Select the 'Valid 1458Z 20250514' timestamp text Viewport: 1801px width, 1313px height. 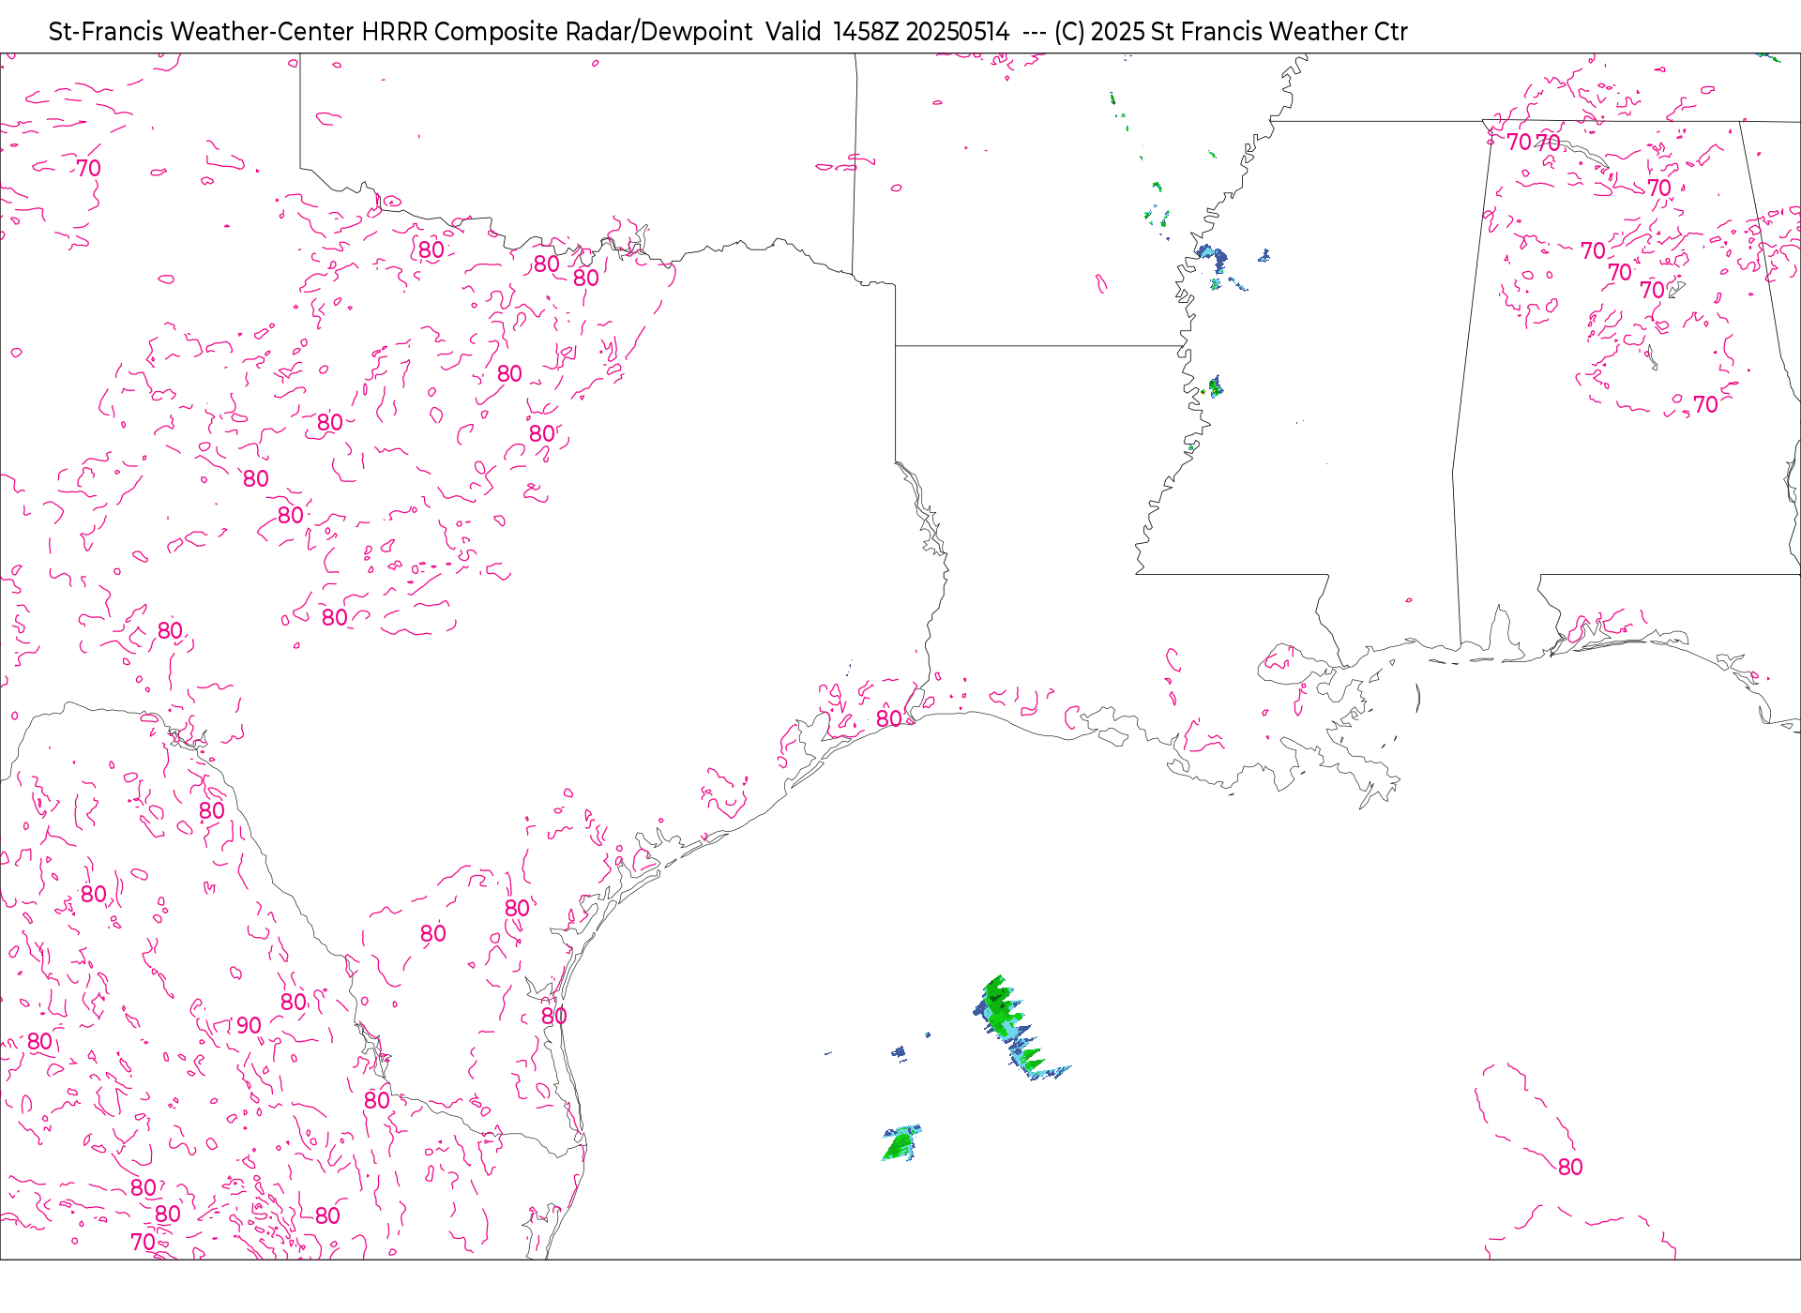pyautogui.click(x=887, y=32)
